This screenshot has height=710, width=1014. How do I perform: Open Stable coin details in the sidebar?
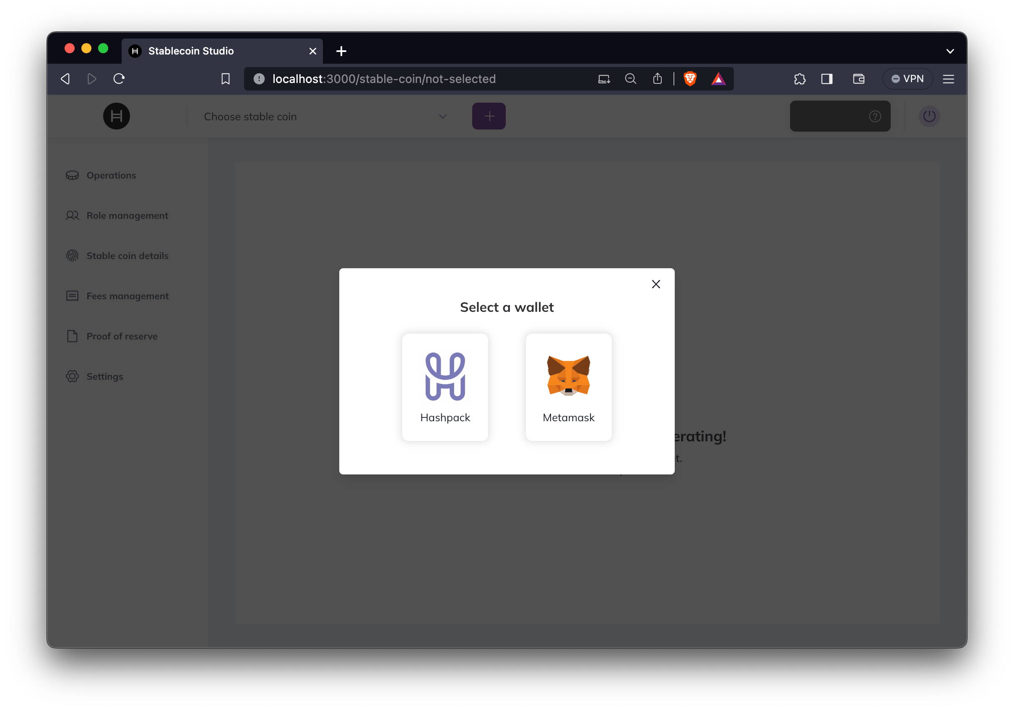(117, 256)
